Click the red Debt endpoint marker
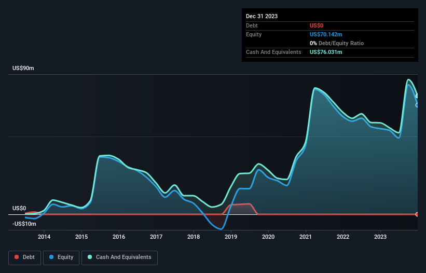This screenshot has width=426, height=273. point(417,214)
